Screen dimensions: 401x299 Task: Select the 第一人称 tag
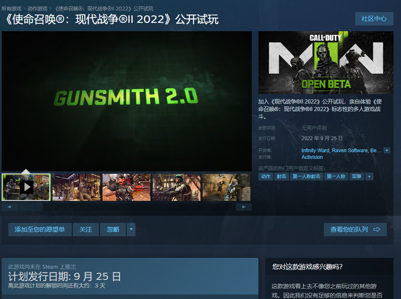coord(336,176)
